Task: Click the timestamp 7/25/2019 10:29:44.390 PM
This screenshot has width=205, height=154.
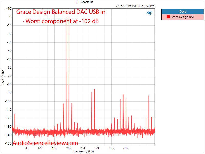Action: [135, 6]
